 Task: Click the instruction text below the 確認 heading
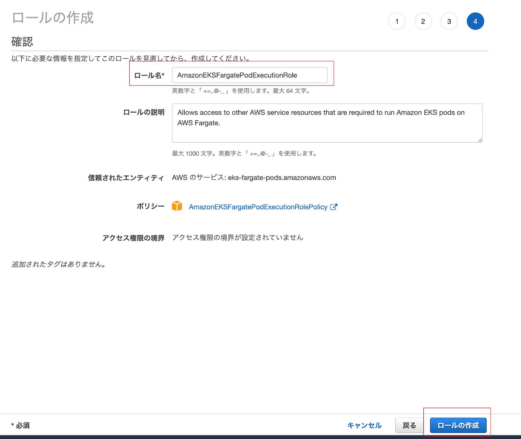[x=131, y=59]
